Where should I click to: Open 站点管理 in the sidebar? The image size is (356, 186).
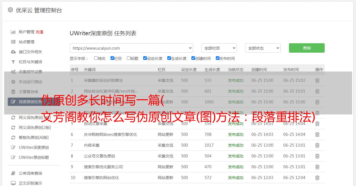coord(27,42)
